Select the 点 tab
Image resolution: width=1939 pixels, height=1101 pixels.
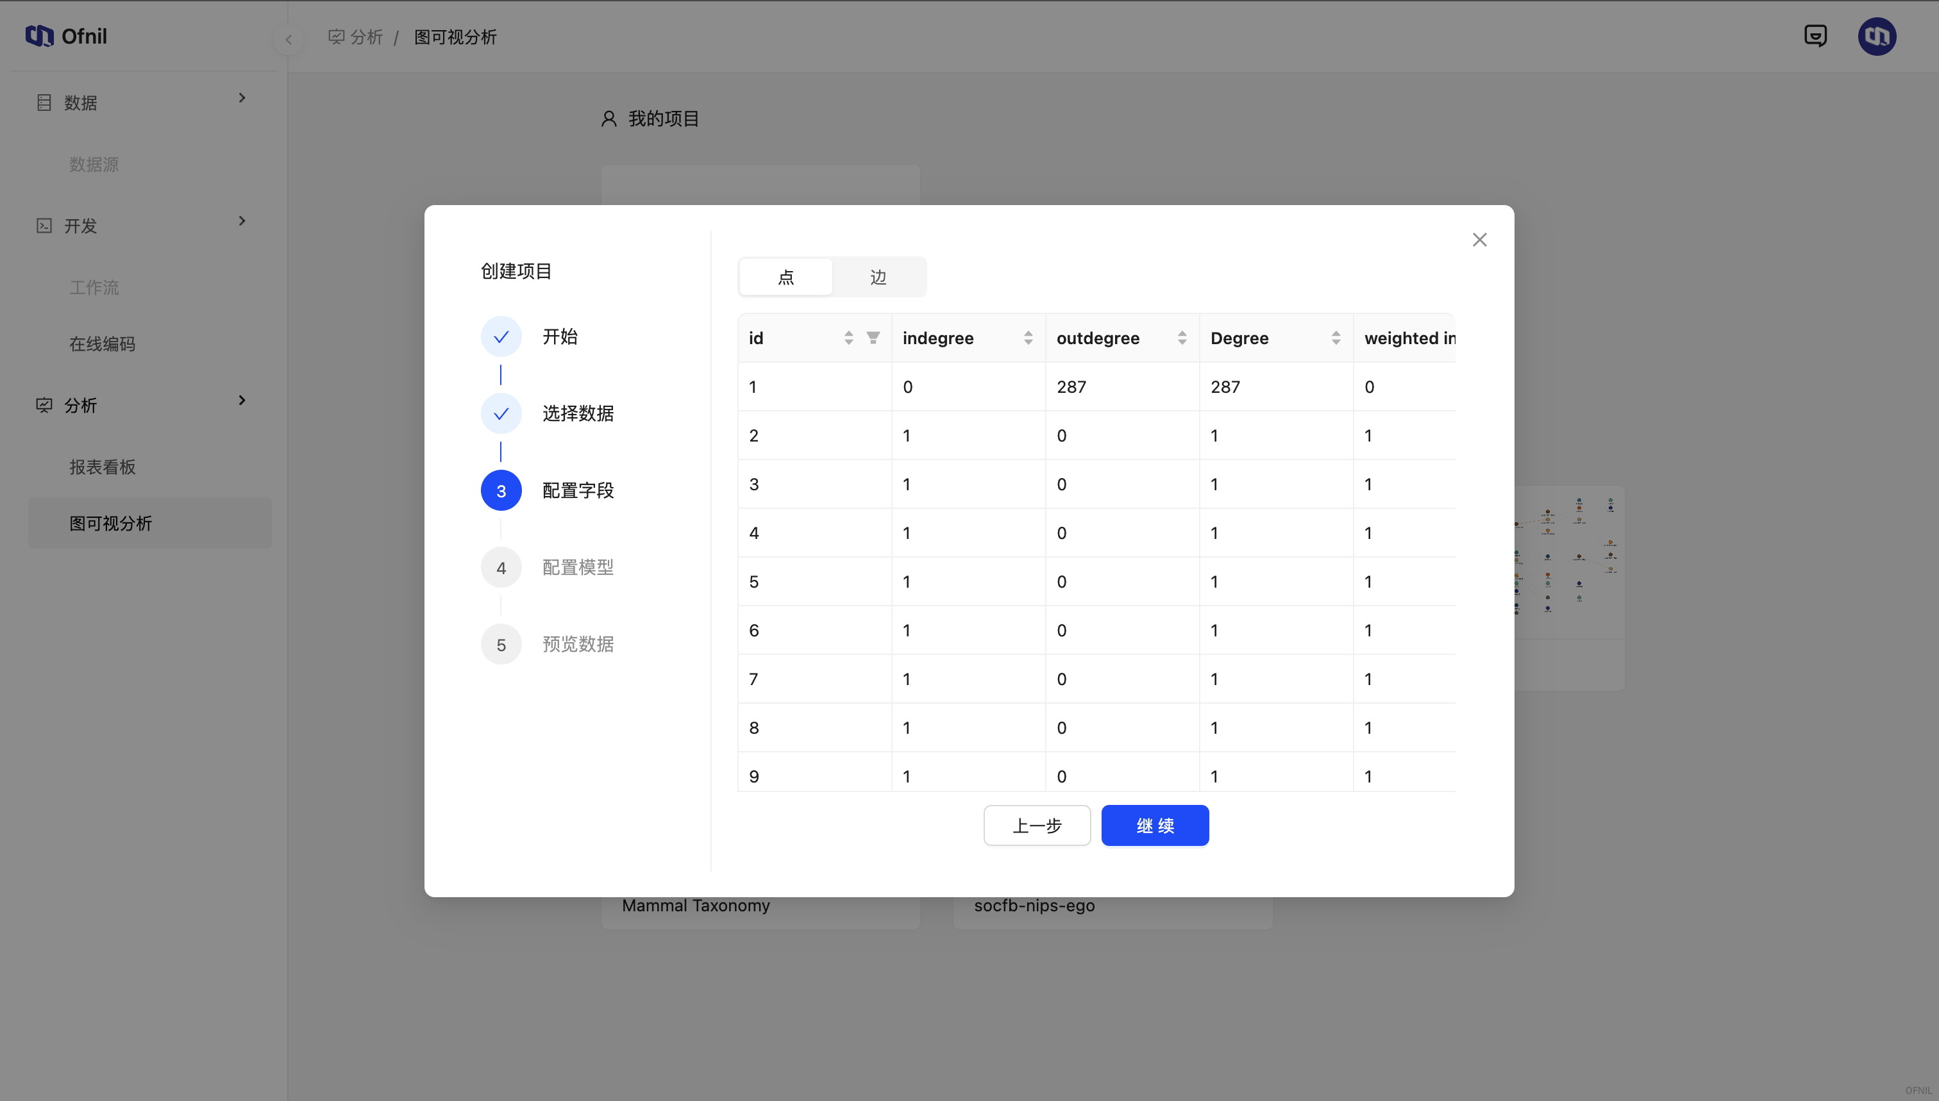pos(785,277)
